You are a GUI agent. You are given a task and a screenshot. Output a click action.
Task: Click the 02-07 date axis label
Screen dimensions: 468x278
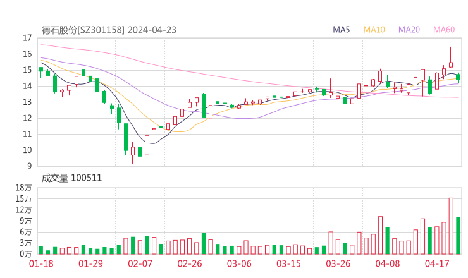pyautogui.click(x=140, y=263)
